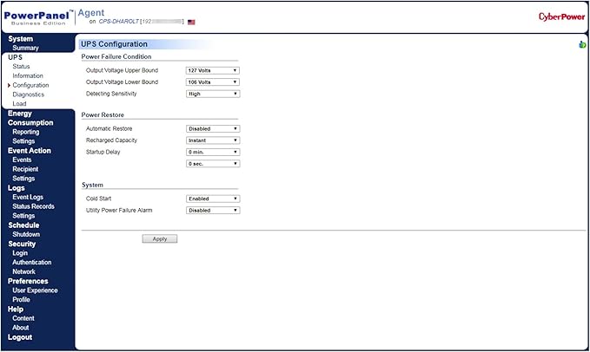Toggle the Cold Start dropdown
Viewport: 590px width, 352px height.
(213, 199)
